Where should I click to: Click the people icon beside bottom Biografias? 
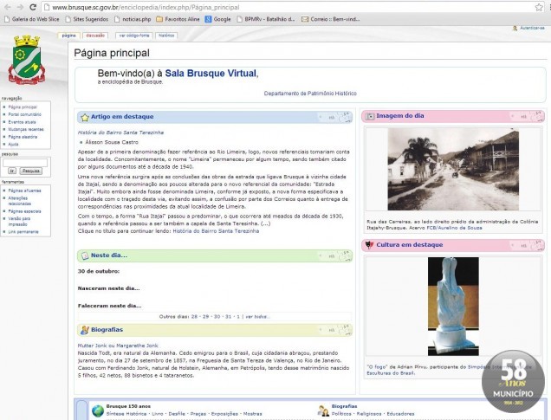[323, 410]
